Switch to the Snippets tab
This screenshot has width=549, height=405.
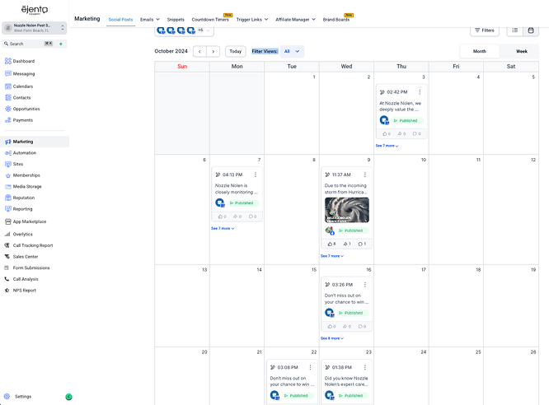click(176, 19)
